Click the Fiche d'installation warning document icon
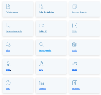The image size is (101, 95). coord(41,6)
